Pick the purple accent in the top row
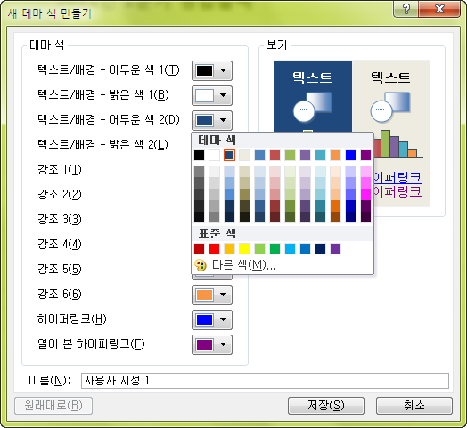The width and height of the screenshot is (467, 428). pos(306,155)
